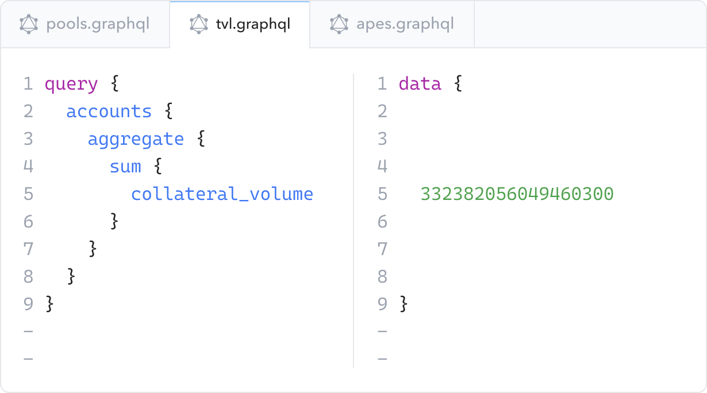Click the GraphQL icon on apes.graphql tab
Viewport: 707px width, 393px height.
click(338, 24)
